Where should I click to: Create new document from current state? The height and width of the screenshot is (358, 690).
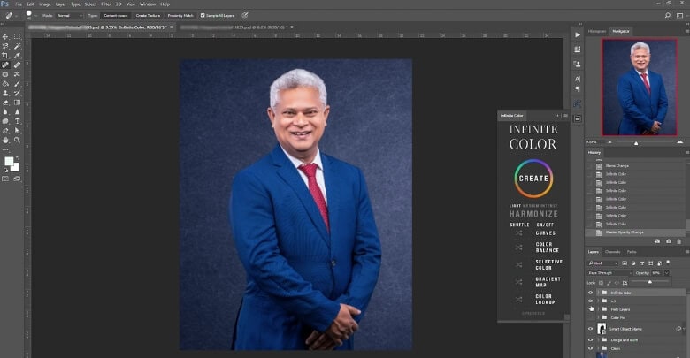pyautogui.click(x=657, y=241)
